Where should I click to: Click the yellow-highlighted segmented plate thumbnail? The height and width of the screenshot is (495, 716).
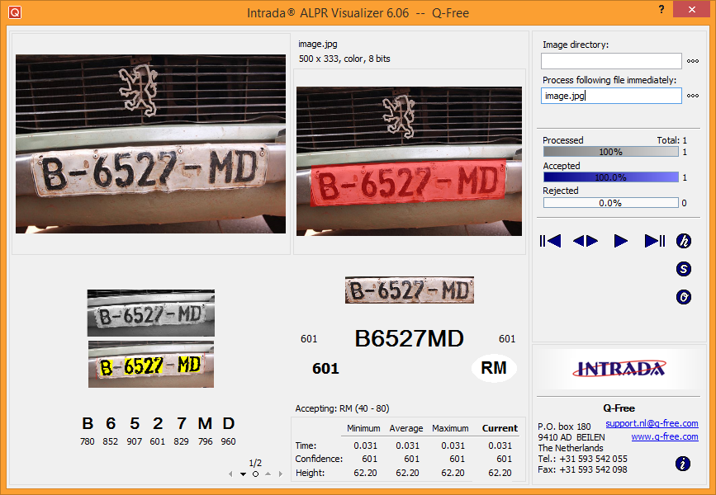151,364
